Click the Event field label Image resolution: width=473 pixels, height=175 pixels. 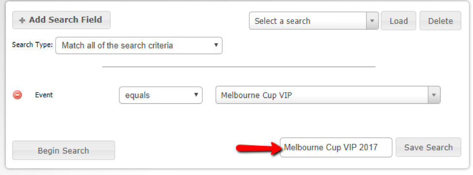coord(44,95)
